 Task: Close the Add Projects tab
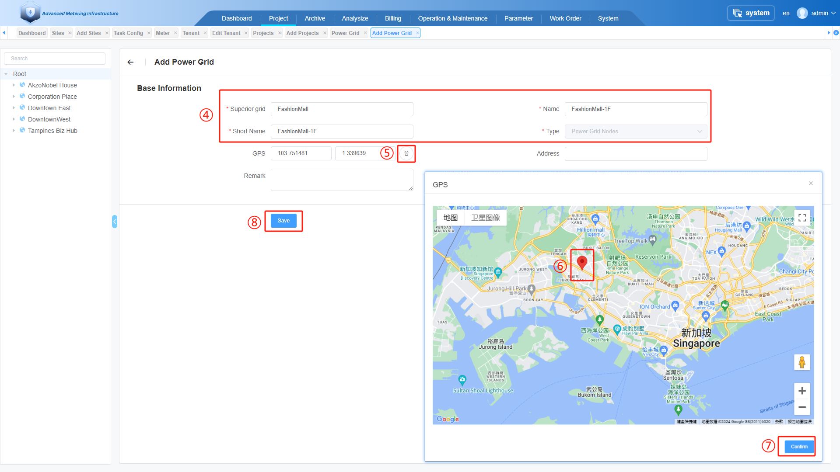click(x=325, y=33)
